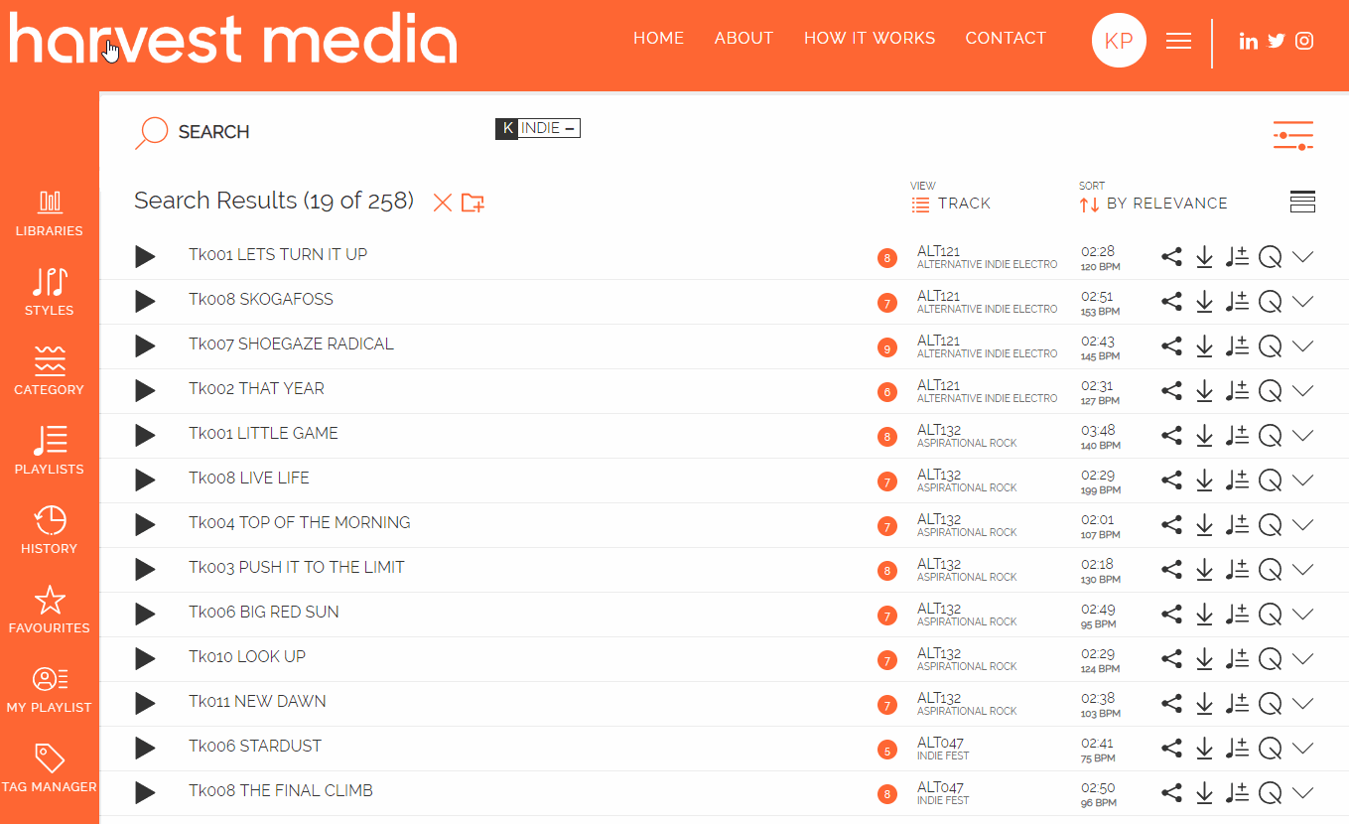Toggle the compact list rows view
This screenshot has height=824, width=1349.
[1302, 203]
